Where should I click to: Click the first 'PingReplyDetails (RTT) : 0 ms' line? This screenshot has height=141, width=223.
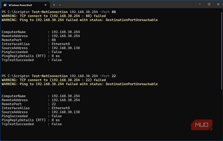click(x=31, y=56)
